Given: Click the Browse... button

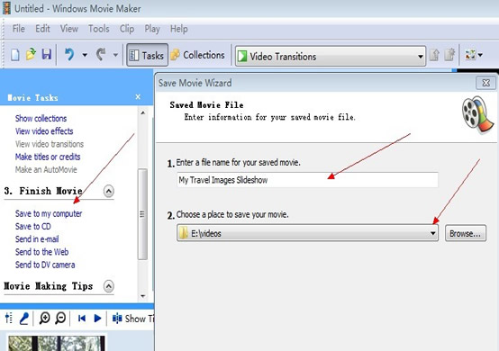Looking at the screenshot, I should [466, 233].
